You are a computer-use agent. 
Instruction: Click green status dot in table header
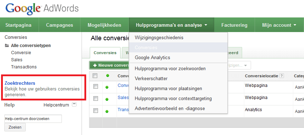108,76
